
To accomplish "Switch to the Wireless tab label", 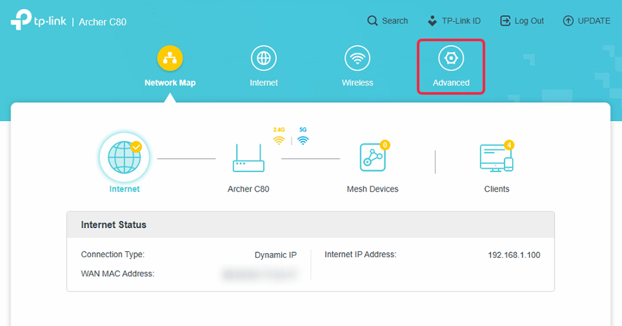I will [x=357, y=82].
